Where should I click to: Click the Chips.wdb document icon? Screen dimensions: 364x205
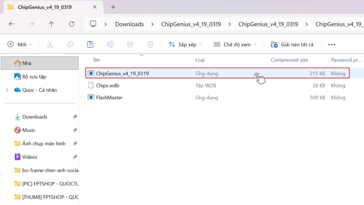(91, 86)
